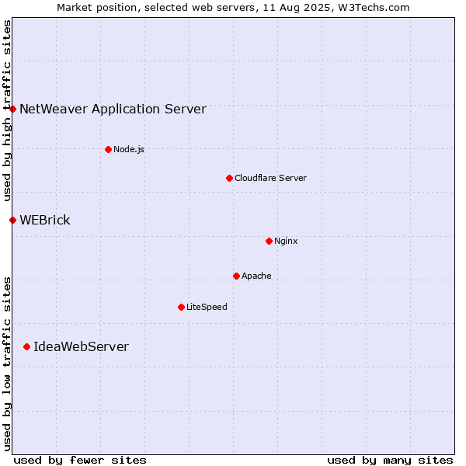Click 'used by high traffic sites' axis label
The image size is (466, 466).
(6, 111)
